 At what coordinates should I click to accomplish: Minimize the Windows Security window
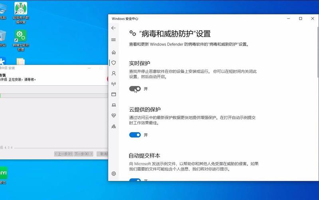(x=289, y=18)
